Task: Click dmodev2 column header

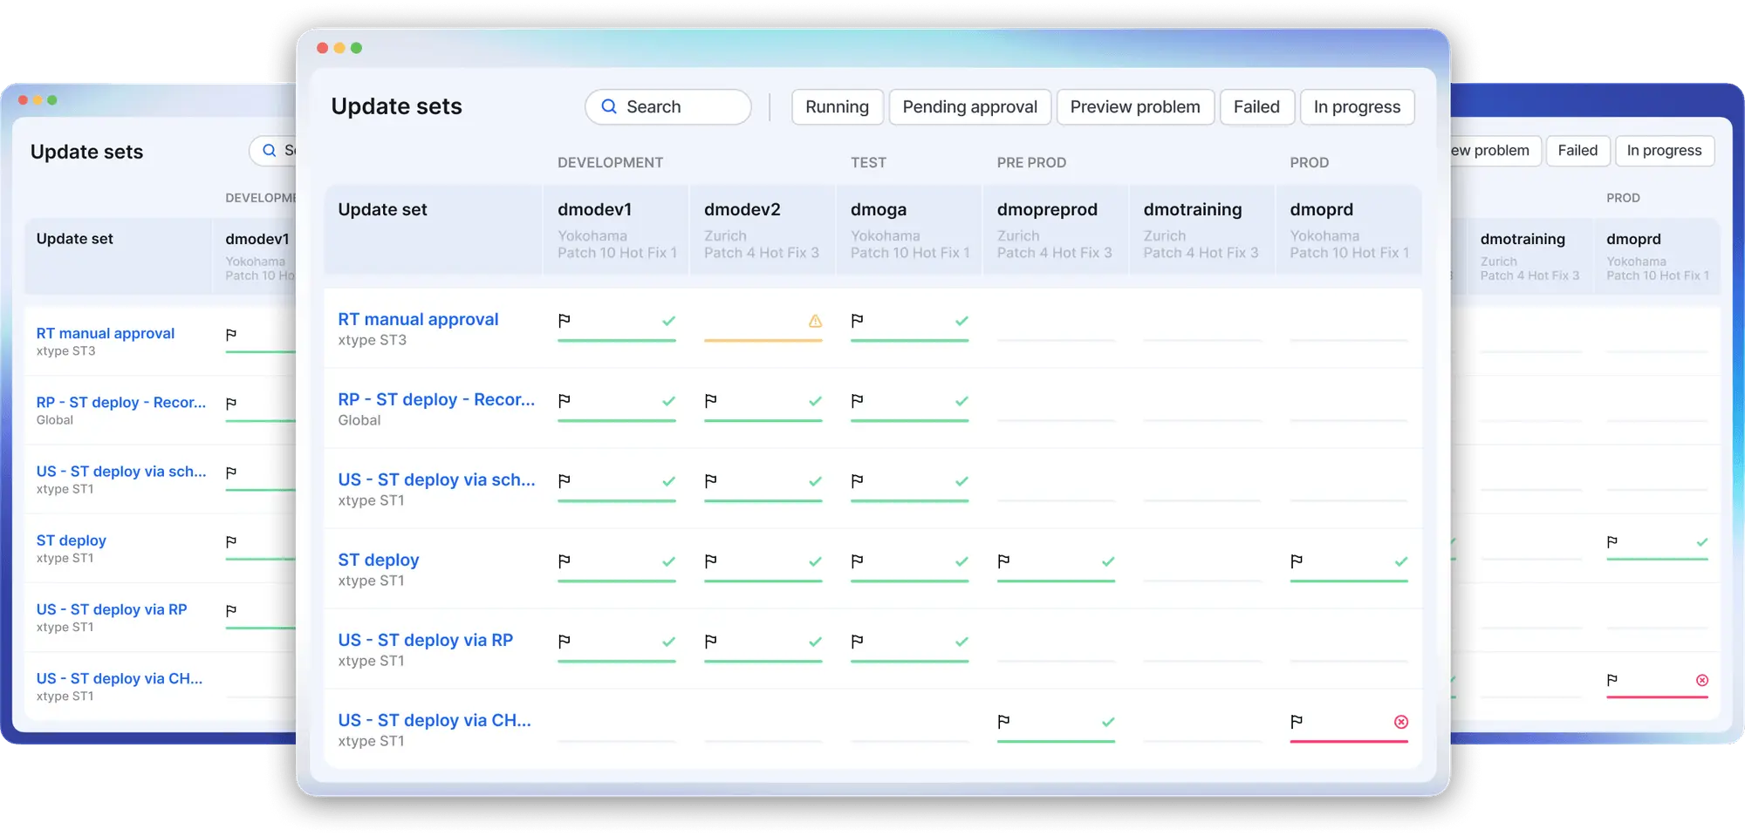Action: (763, 230)
